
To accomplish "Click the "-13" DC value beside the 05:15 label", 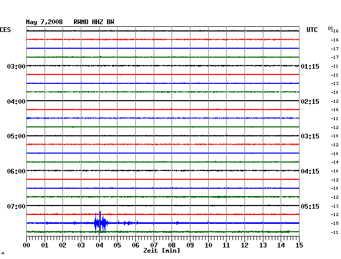I will 335,206.
